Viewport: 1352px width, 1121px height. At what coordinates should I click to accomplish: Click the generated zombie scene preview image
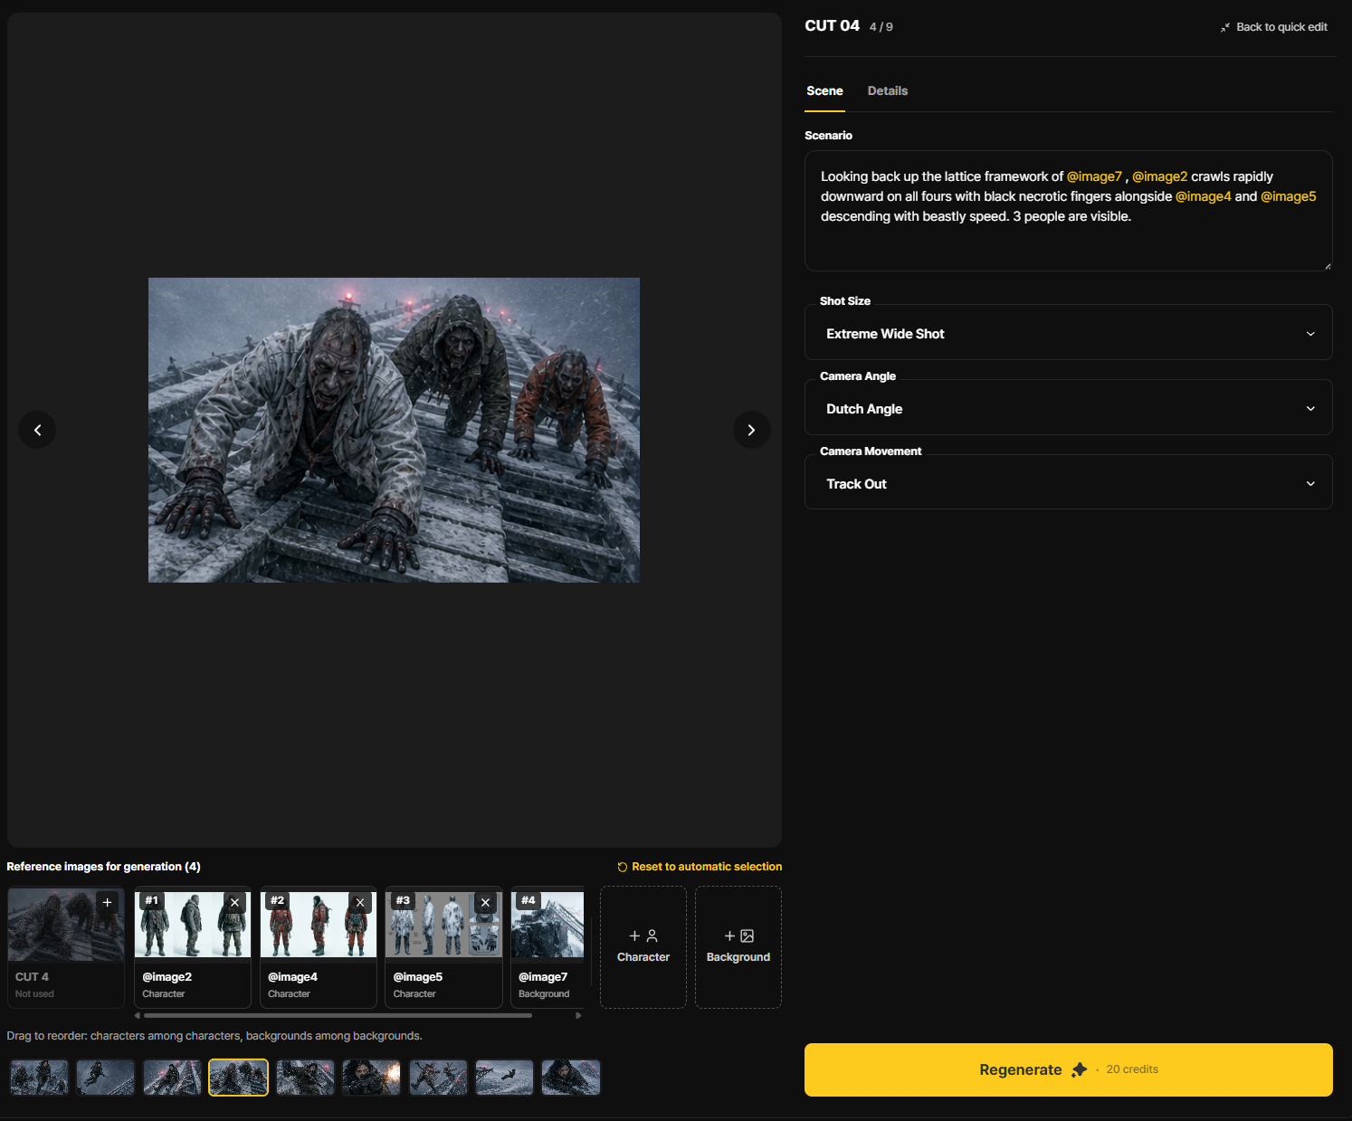[394, 430]
